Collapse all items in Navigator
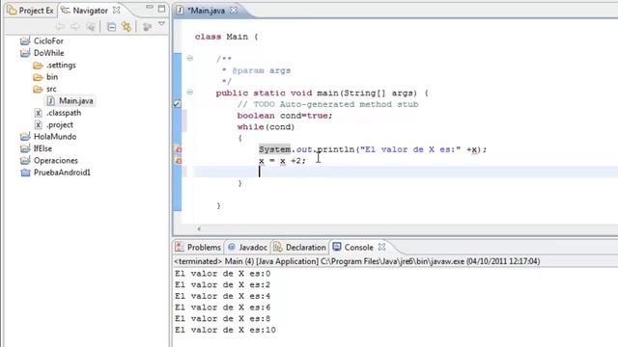 (112, 27)
